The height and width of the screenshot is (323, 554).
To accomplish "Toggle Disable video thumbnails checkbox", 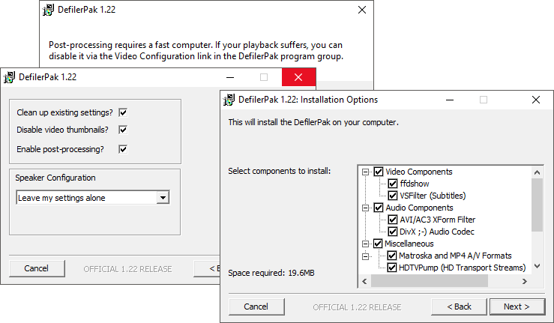I will [x=123, y=130].
